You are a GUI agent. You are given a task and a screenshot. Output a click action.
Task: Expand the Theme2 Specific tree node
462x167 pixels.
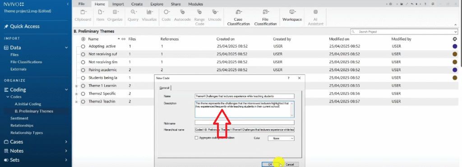(x=77, y=94)
